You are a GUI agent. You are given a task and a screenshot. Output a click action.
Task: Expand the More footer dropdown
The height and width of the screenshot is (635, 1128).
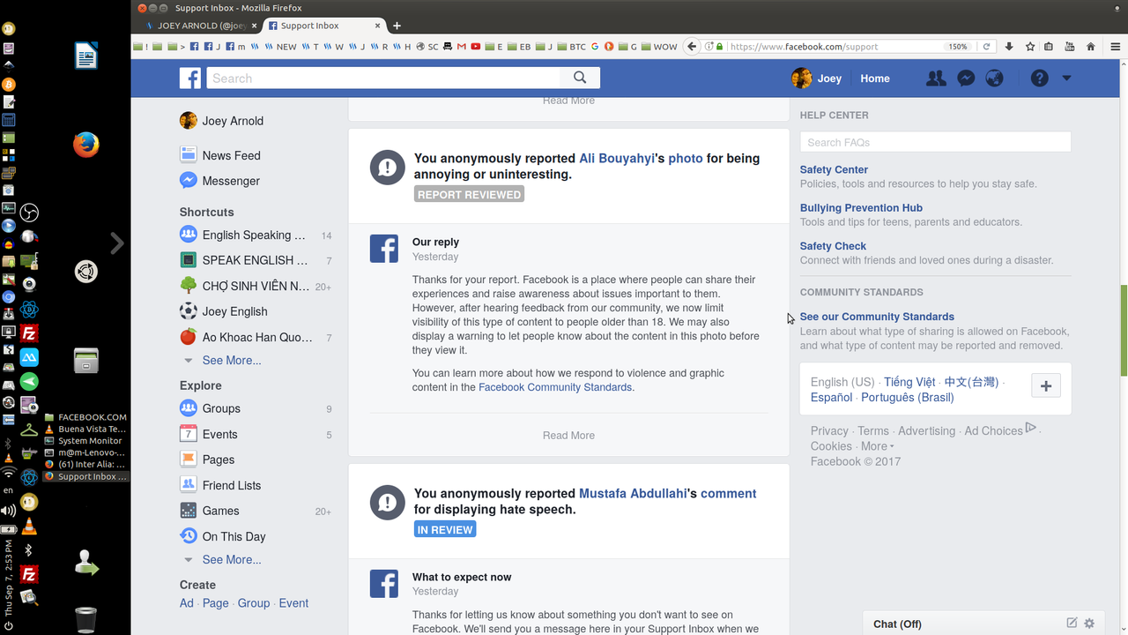coord(877,446)
